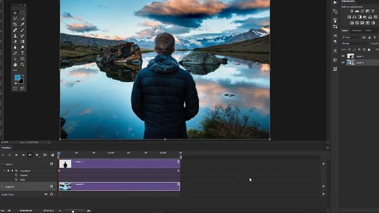Open Layer 1 track filmstrip menu
379x213 pixels.
point(52,164)
